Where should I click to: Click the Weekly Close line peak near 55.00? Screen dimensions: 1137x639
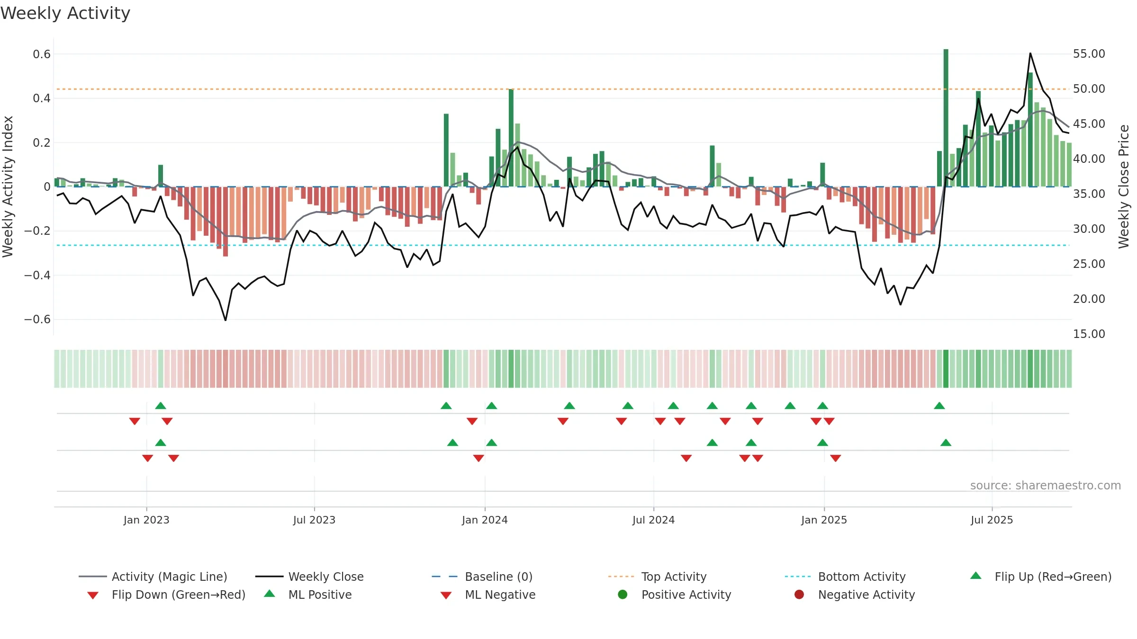click(1030, 53)
